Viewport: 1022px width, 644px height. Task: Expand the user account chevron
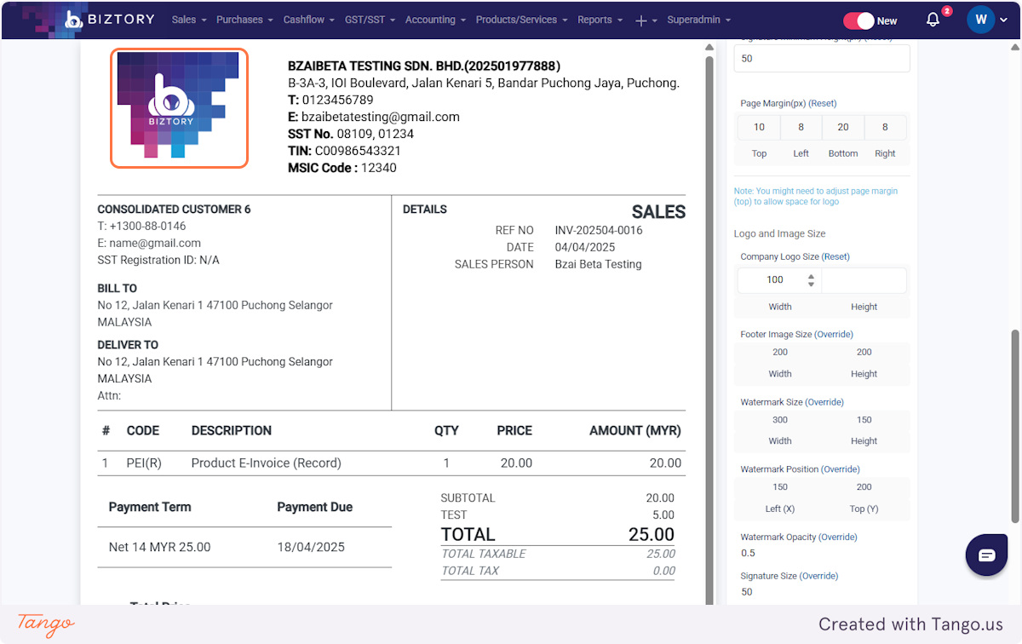coord(1004,20)
